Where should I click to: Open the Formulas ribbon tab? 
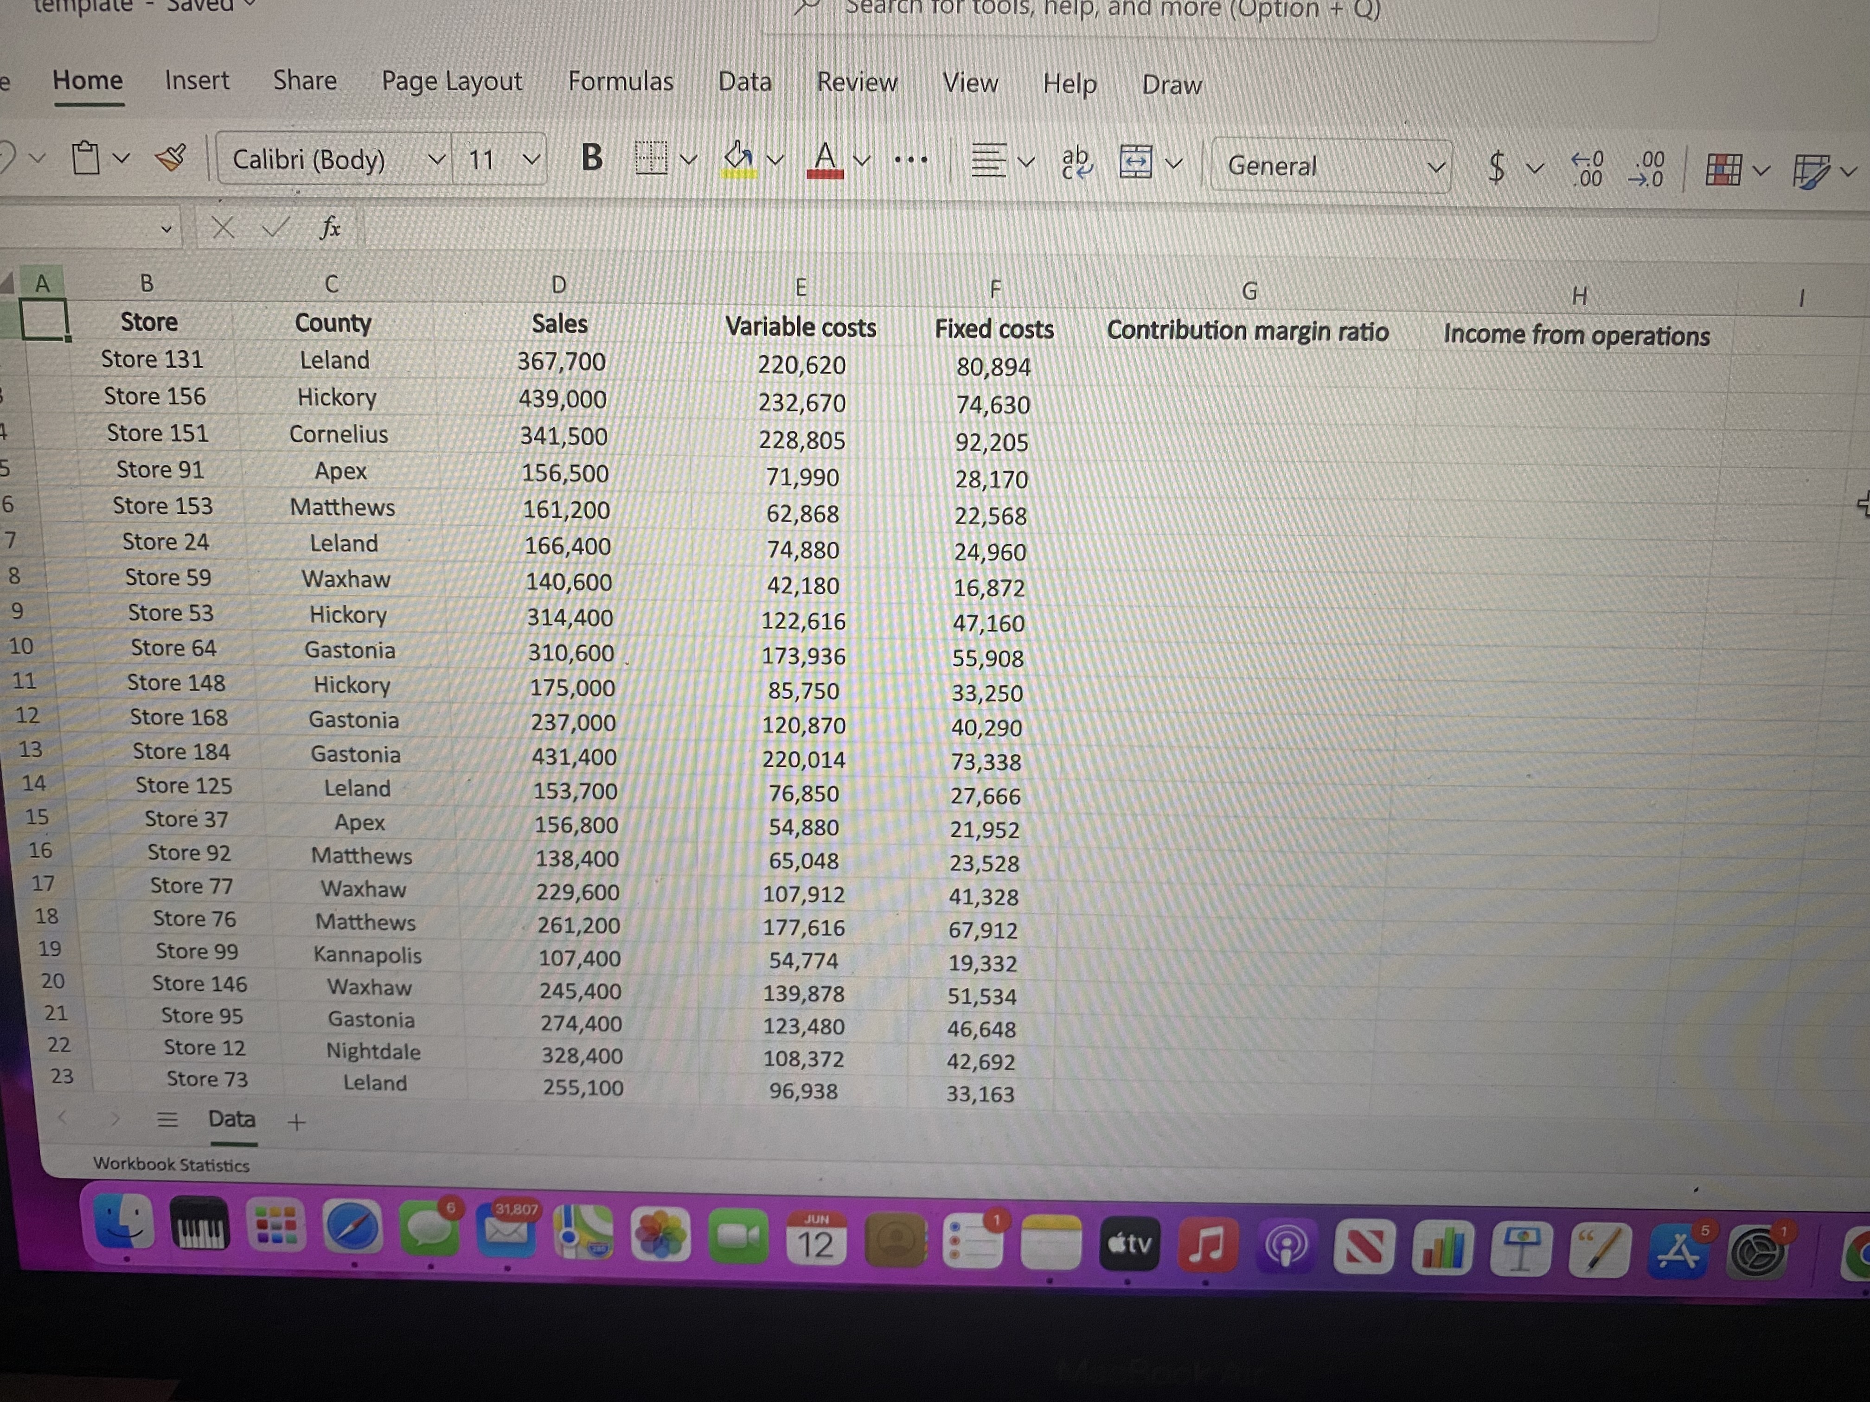621,81
